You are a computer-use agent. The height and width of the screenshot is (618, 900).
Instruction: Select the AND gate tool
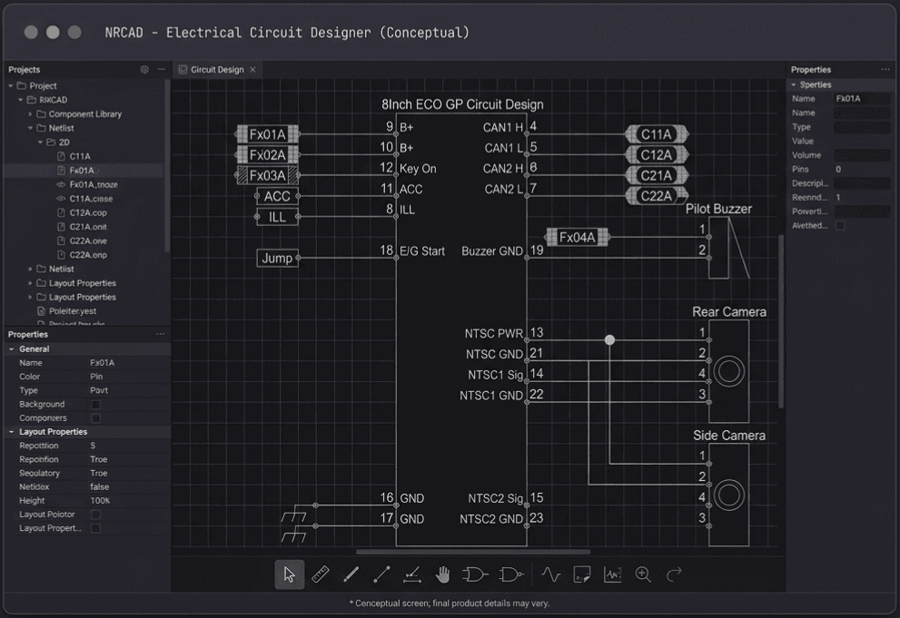(475, 574)
